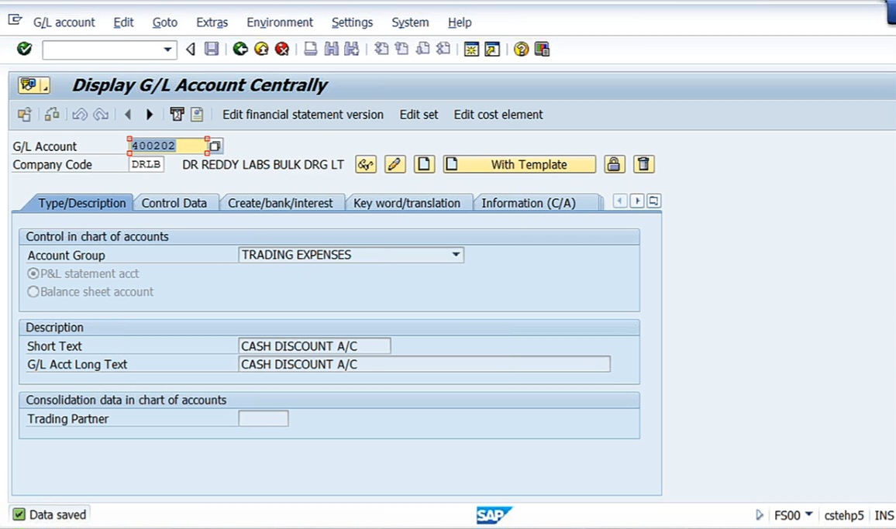Click Edit cost element button

click(x=498, y=115)
